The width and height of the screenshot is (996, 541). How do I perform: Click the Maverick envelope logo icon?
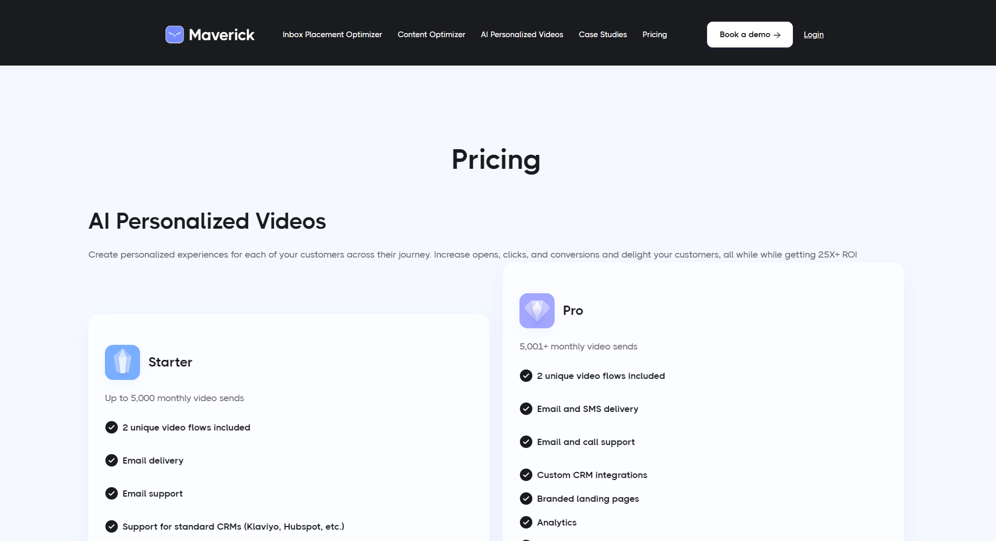coord(175,35)
